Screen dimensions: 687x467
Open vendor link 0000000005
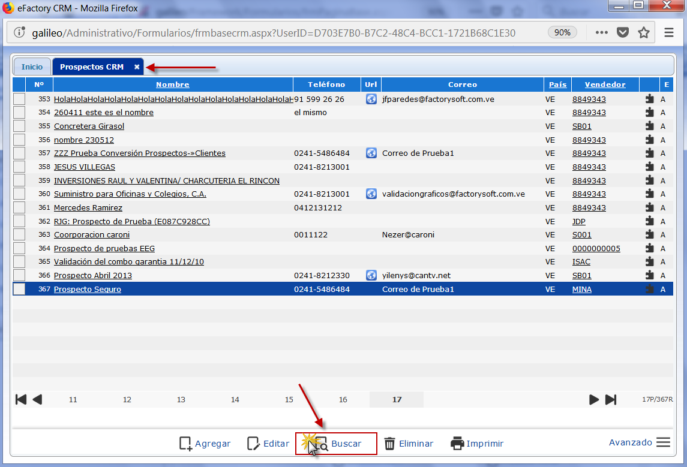596,249
